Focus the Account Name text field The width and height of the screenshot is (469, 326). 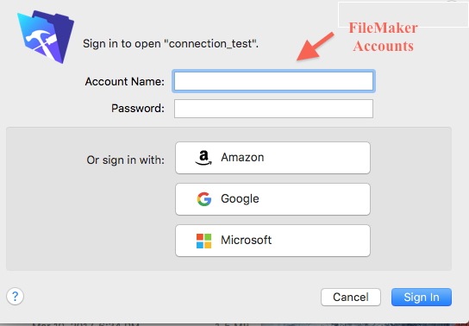tap(273, 81)
